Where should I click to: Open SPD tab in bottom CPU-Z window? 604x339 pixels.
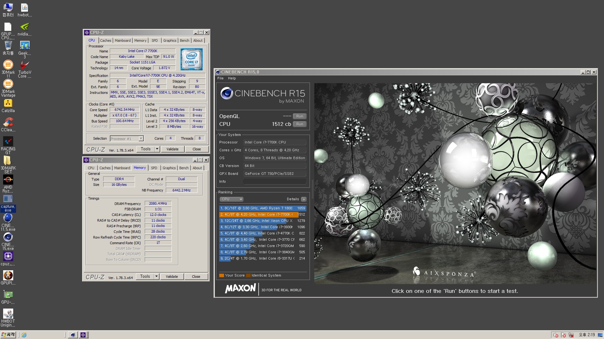(154, 168)
